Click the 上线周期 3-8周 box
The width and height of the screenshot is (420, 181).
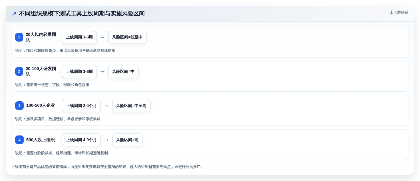[79, 71]
